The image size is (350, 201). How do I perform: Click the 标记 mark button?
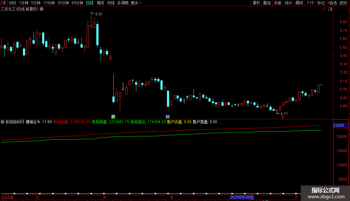pyautogui.click(x=321, y=3)
